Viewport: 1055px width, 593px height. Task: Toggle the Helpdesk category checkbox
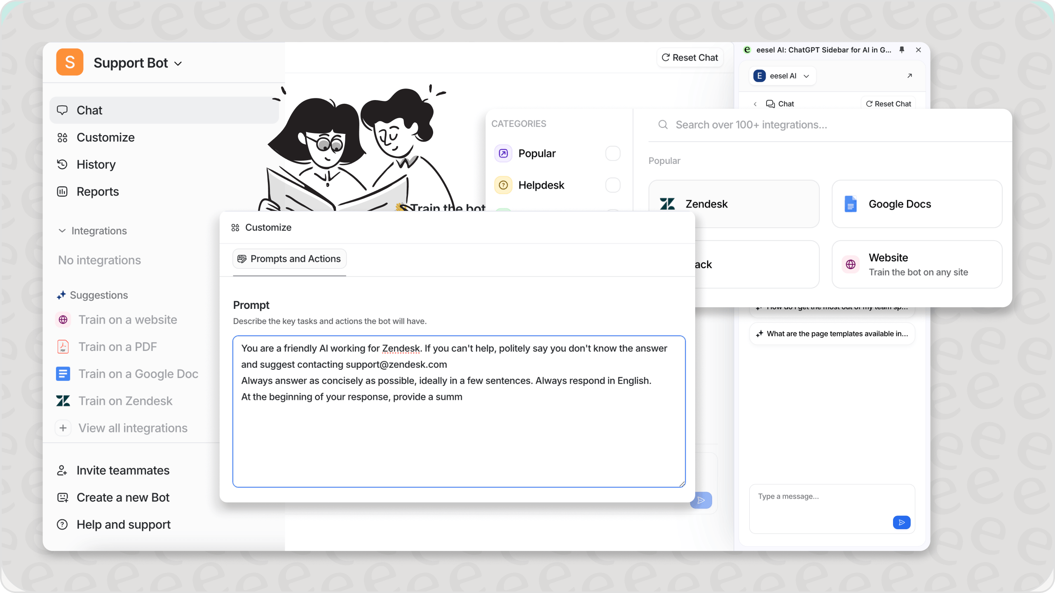point(613,184)
